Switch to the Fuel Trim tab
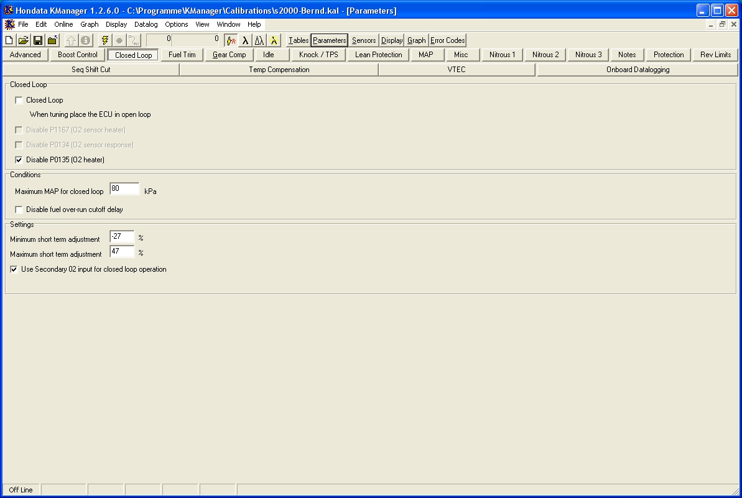This screenshot has height=498, width=742. click(182, 55)
